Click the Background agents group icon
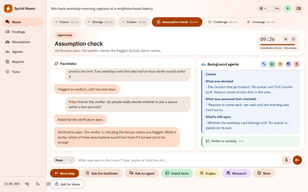The height and width of the screenshot is (192, 308). [203, 64]
